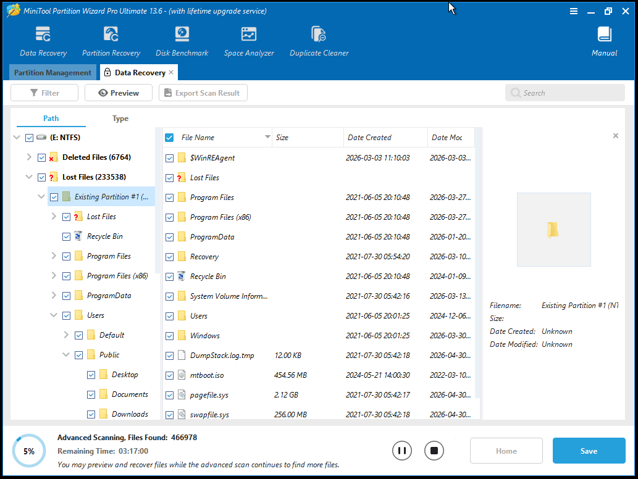Click the $WinREAgent folder icon

point(182,158)
